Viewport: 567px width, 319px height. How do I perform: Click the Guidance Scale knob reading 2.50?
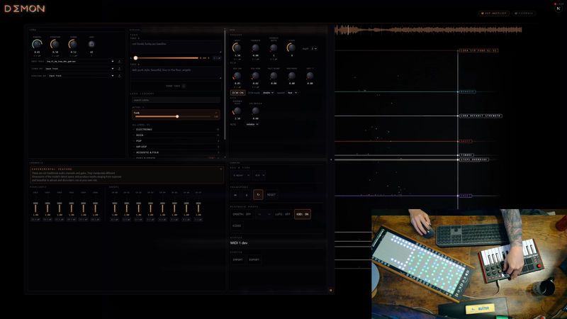click(237, 111)
